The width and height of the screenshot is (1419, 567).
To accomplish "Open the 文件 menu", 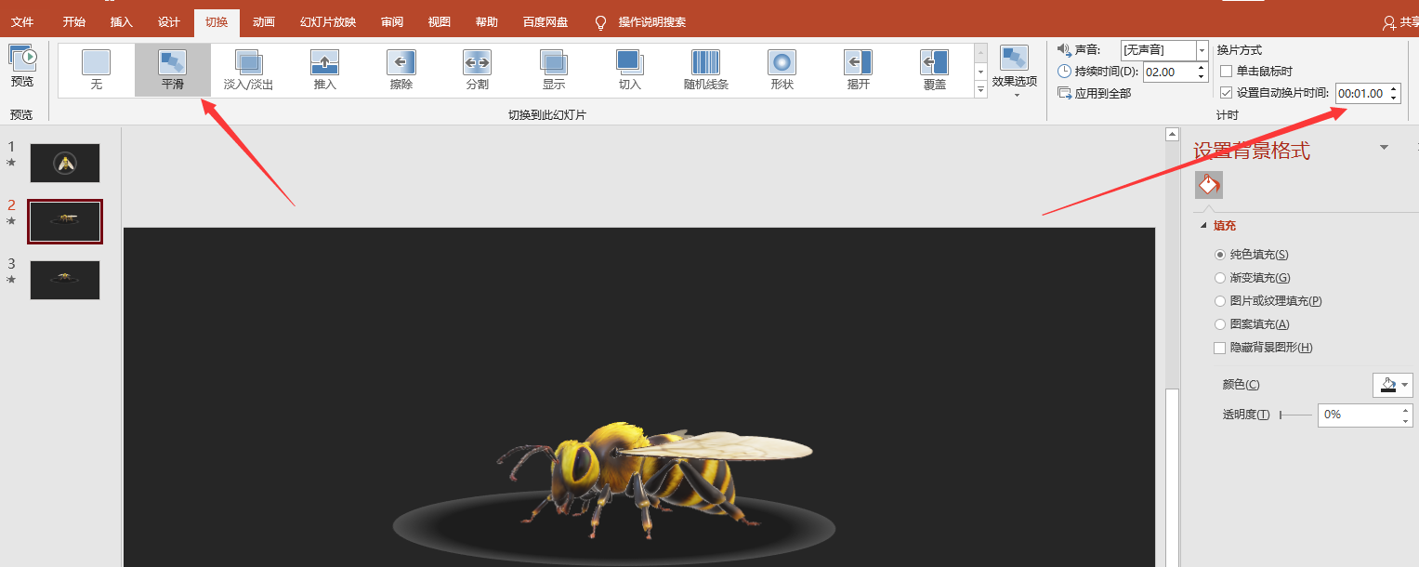I will tap(22, 22).
